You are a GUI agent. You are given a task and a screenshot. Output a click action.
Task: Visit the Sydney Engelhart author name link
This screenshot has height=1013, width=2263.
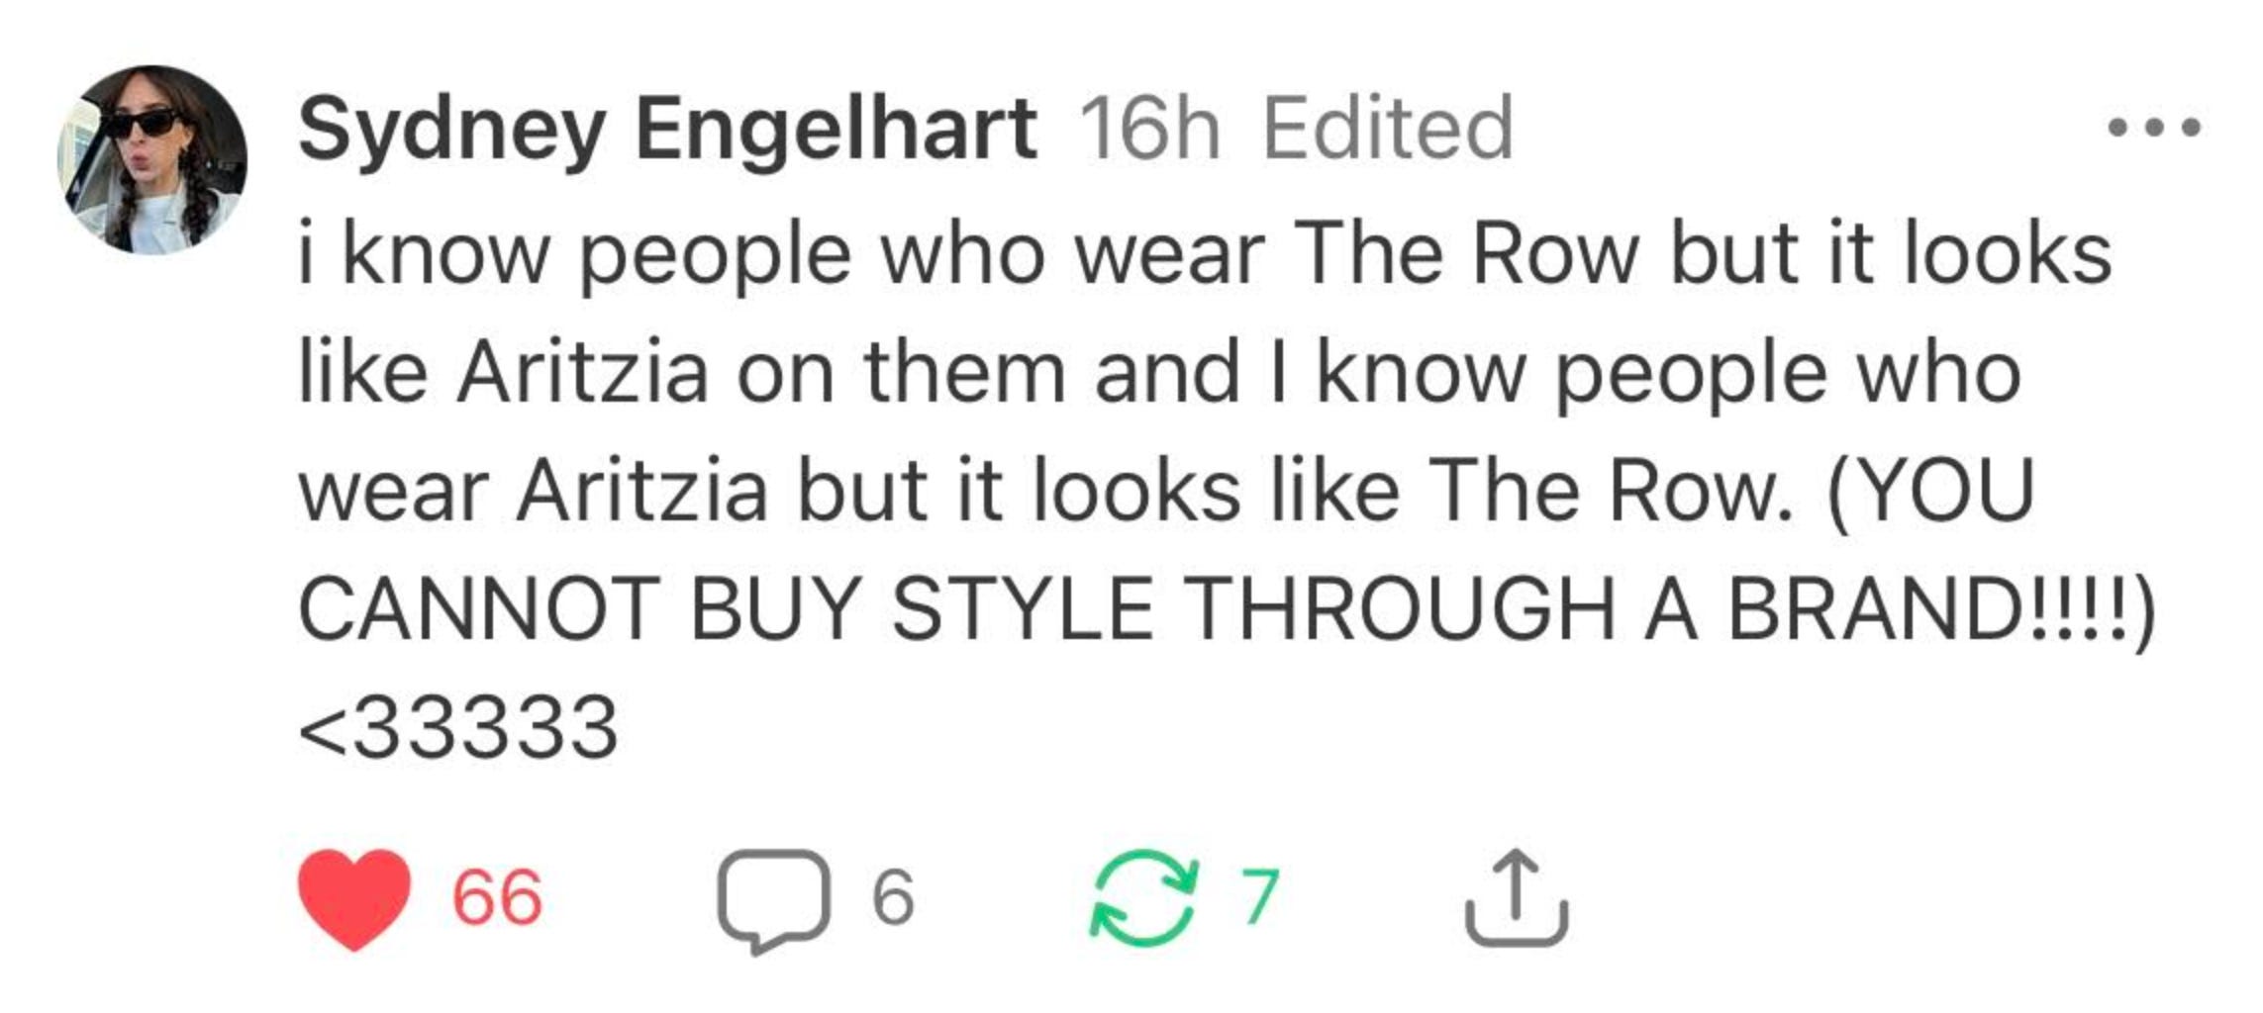(667, 129)
